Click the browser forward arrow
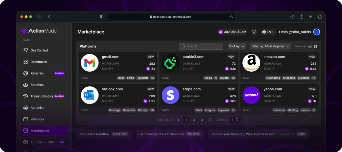This screenshot has height=152, width=342. tap(56, 17)
